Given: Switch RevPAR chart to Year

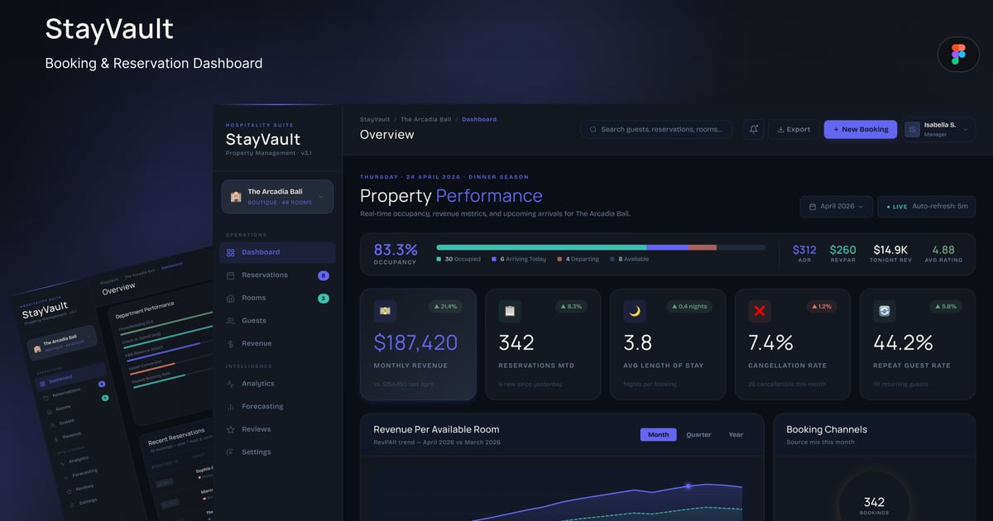Looking at the screenshot, I should pyautogui.click(x=736, y=435).
